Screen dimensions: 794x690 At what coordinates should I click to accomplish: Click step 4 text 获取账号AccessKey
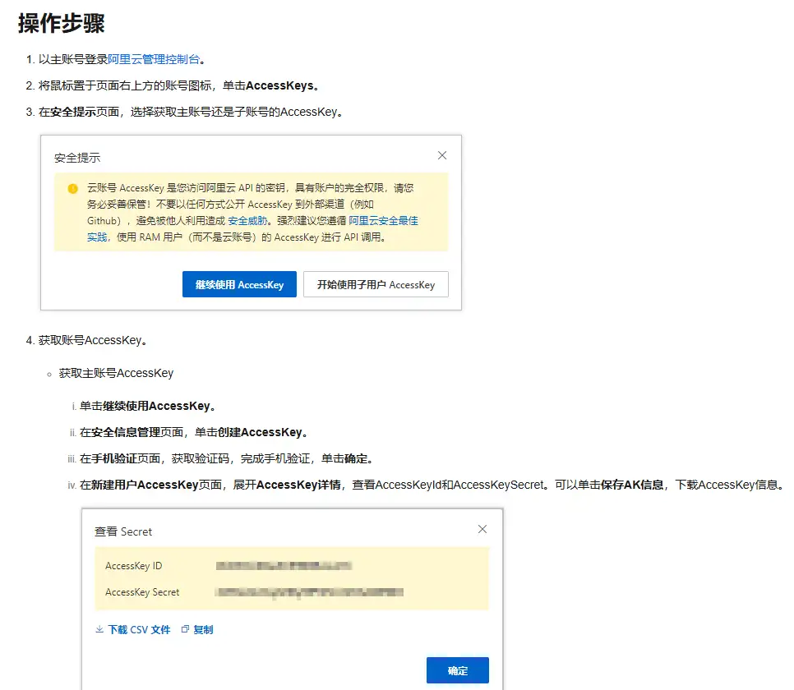90,339
